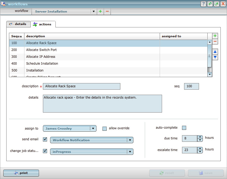Toggle the auto-complete checkbox
The image size is (227, 179).
(184, 128)
